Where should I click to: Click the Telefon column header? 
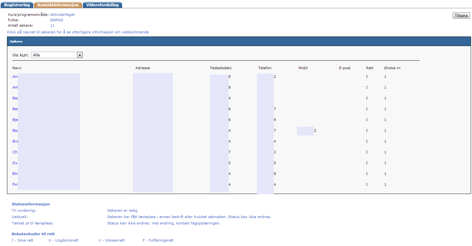pyautogui.click(x=265, y=68)
